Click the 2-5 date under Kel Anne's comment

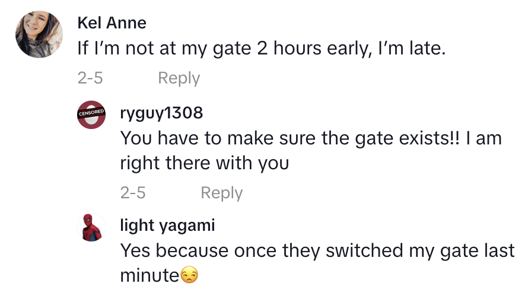(x=90, y=78)
